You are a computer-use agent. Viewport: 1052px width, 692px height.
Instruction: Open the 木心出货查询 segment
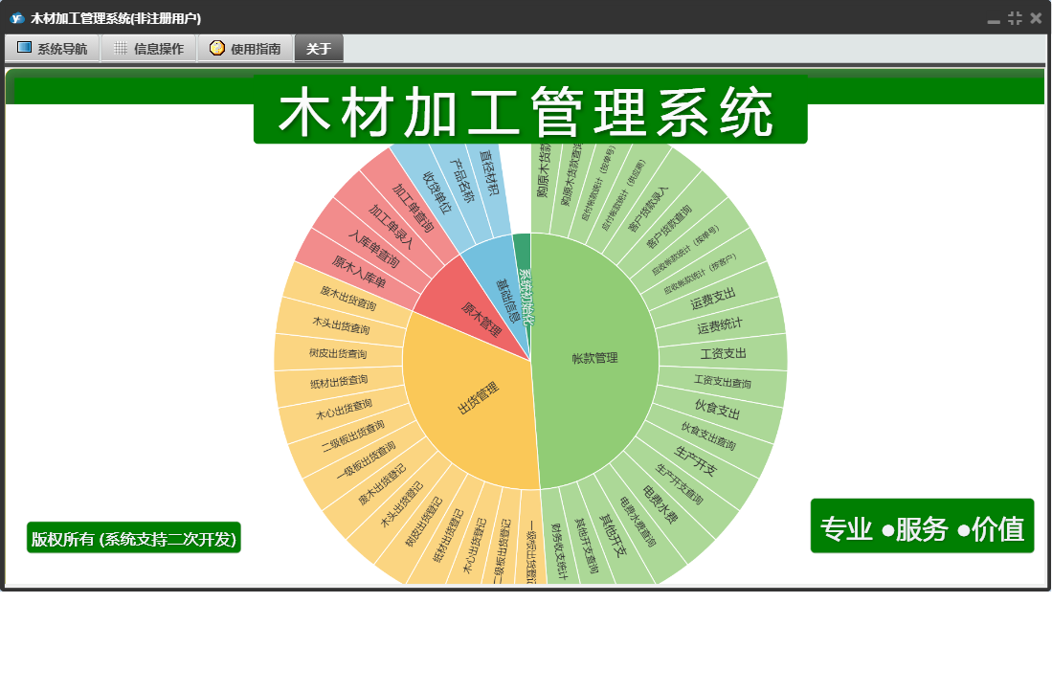(344, 409)
